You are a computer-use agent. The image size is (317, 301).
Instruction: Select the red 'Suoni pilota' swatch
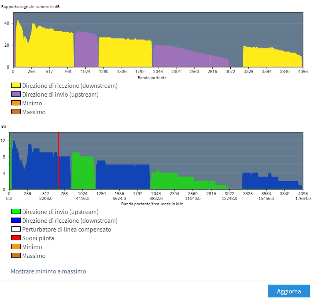point(16,238)
